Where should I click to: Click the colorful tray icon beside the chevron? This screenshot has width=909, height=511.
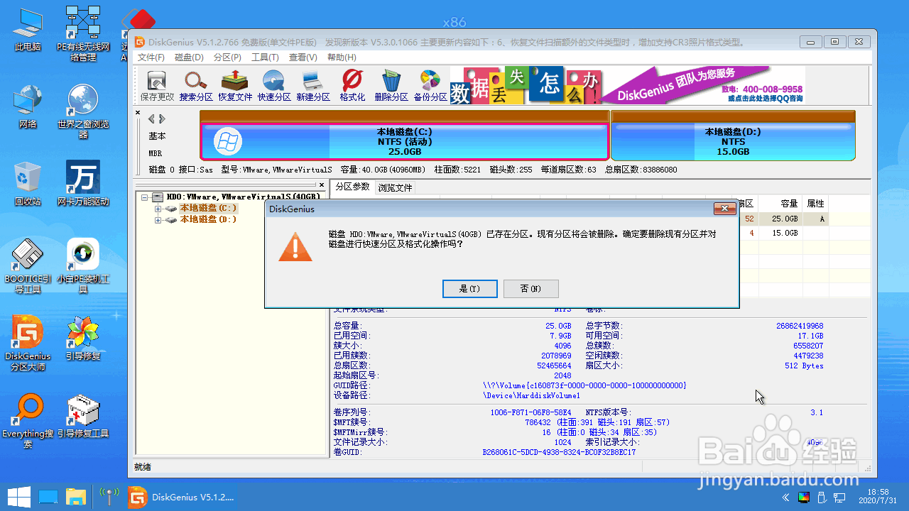click(804, 497)
